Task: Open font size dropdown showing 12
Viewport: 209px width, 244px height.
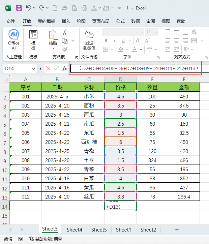Action: pyautogui.click(x=156, y=32)
